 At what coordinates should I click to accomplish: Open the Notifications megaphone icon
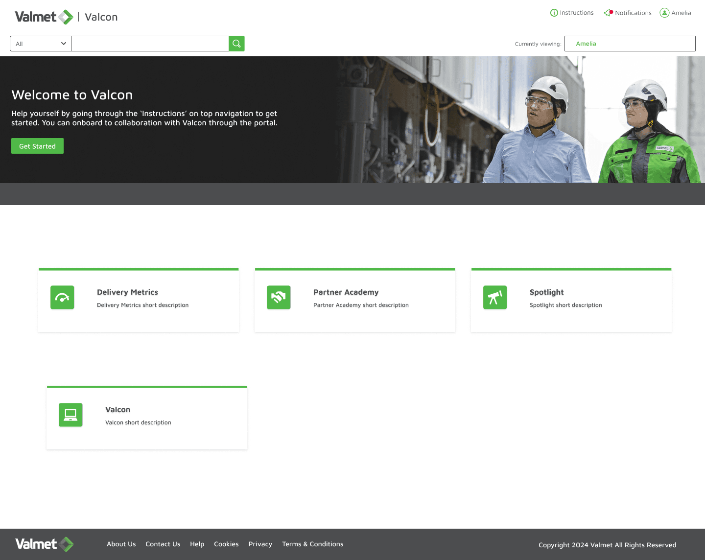click(608, 13)
